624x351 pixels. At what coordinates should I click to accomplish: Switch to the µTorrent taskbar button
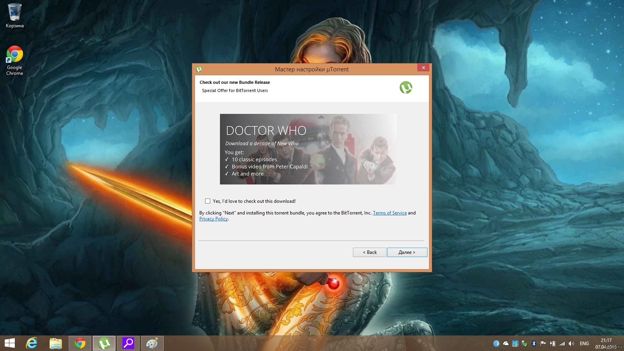104,343
